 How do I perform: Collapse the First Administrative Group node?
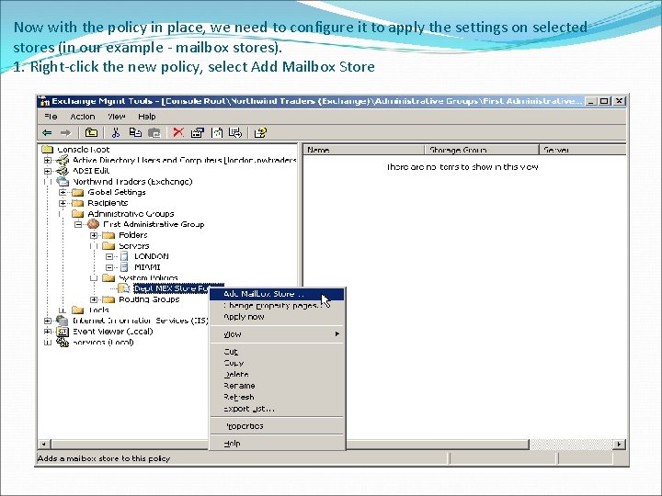(x=78, y=224)
